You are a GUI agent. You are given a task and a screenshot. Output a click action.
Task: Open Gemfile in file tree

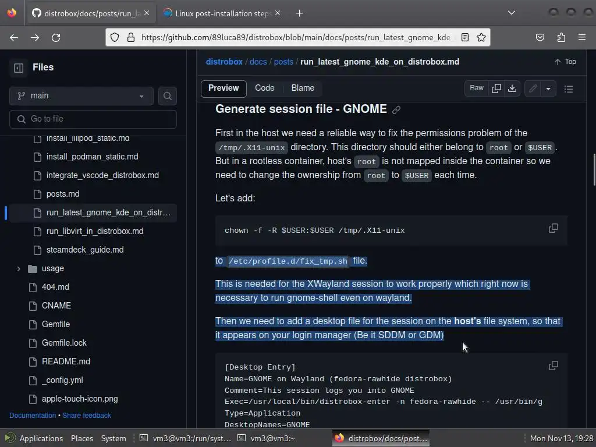tap(55, 324)
